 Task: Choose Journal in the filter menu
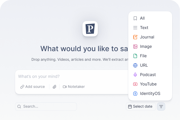pyautogui.click(x=150, y=37)
